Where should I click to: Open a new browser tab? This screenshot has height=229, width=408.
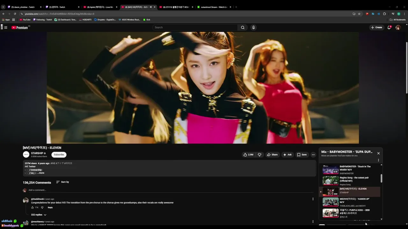pos(236,7)
